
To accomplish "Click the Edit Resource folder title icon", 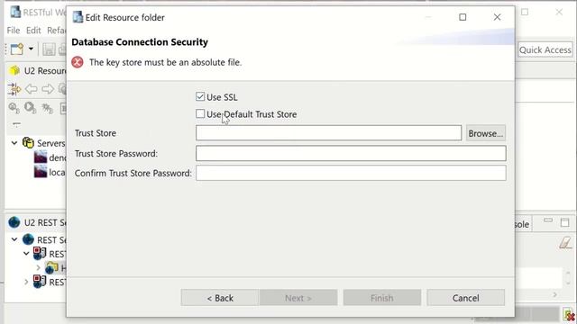I will 78,17.
